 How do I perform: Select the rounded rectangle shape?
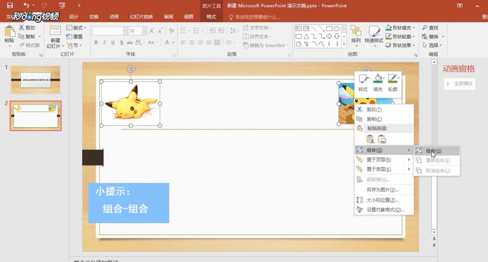coord(299,36)
